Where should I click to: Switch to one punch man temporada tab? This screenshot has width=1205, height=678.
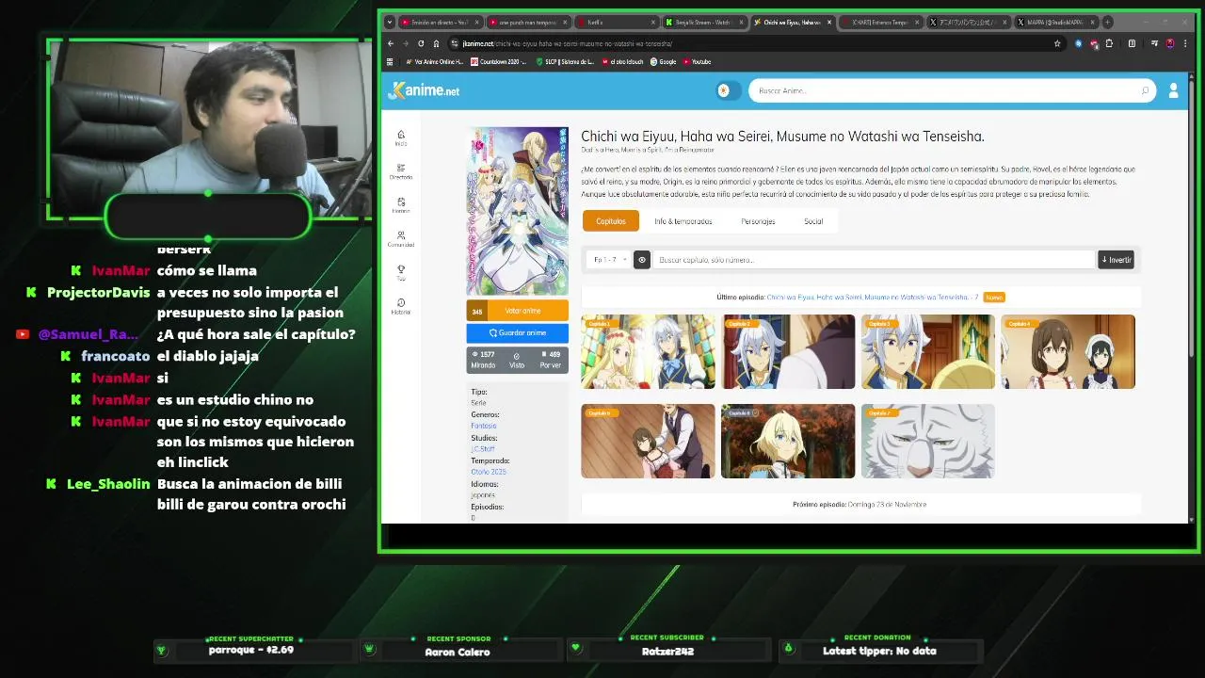point(526,22)
